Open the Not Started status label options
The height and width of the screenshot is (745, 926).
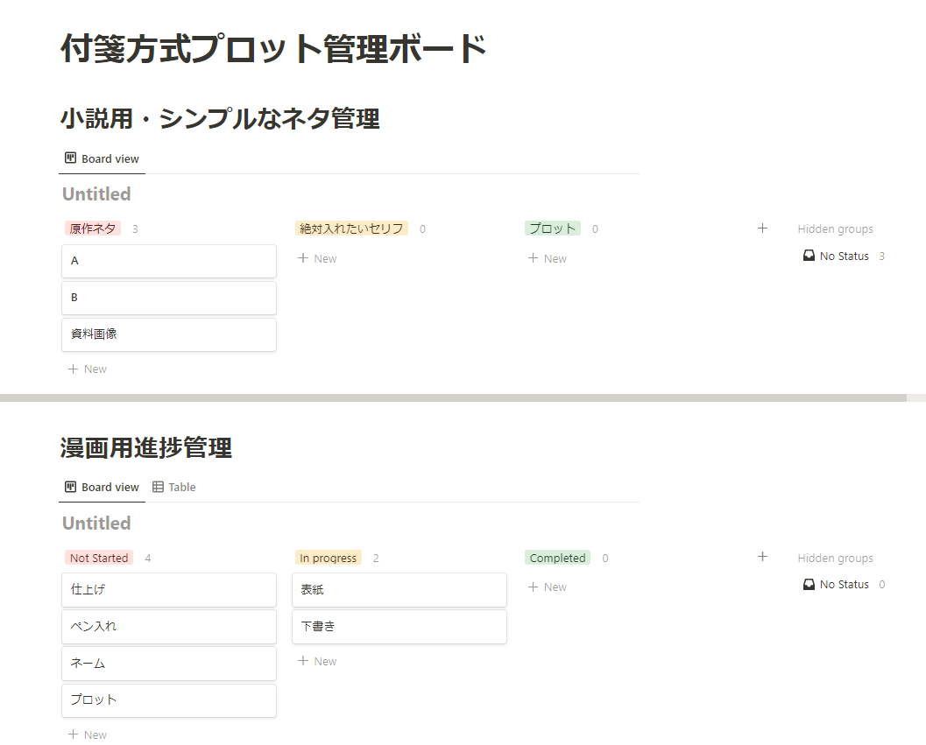[99, 557]
